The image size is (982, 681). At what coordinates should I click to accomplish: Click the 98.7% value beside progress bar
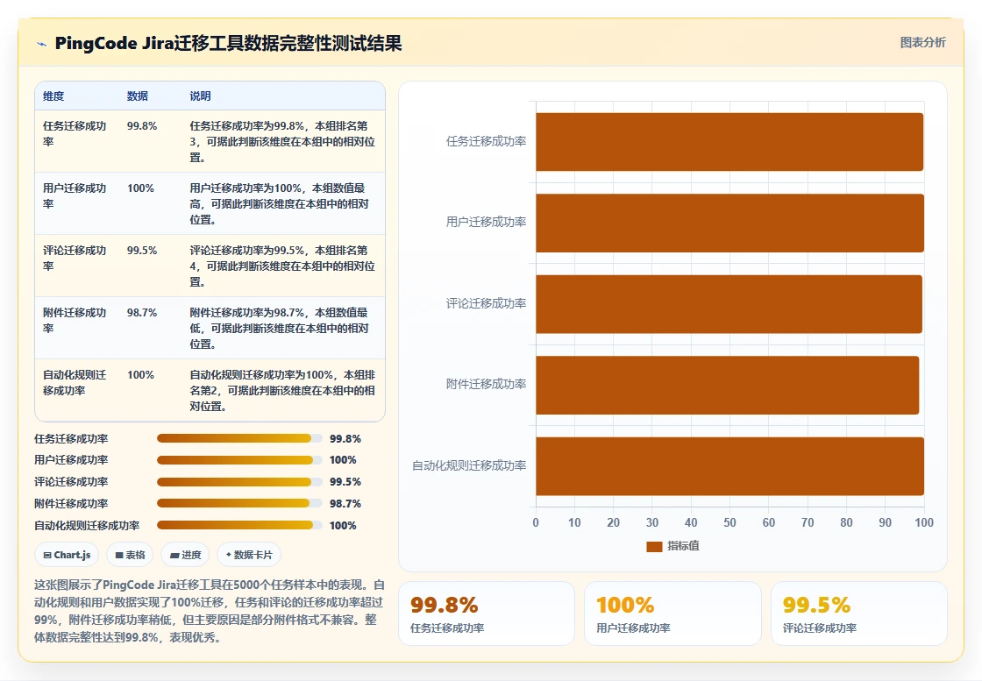345,504
